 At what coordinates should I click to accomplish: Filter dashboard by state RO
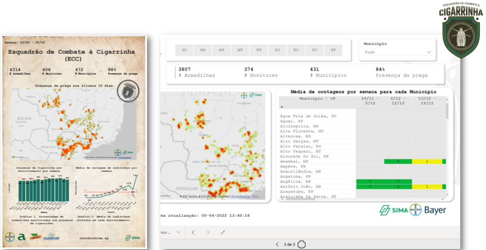296,50
